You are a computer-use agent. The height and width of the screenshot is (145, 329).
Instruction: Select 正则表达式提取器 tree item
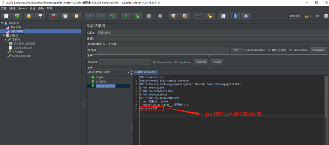pos(24,43)
